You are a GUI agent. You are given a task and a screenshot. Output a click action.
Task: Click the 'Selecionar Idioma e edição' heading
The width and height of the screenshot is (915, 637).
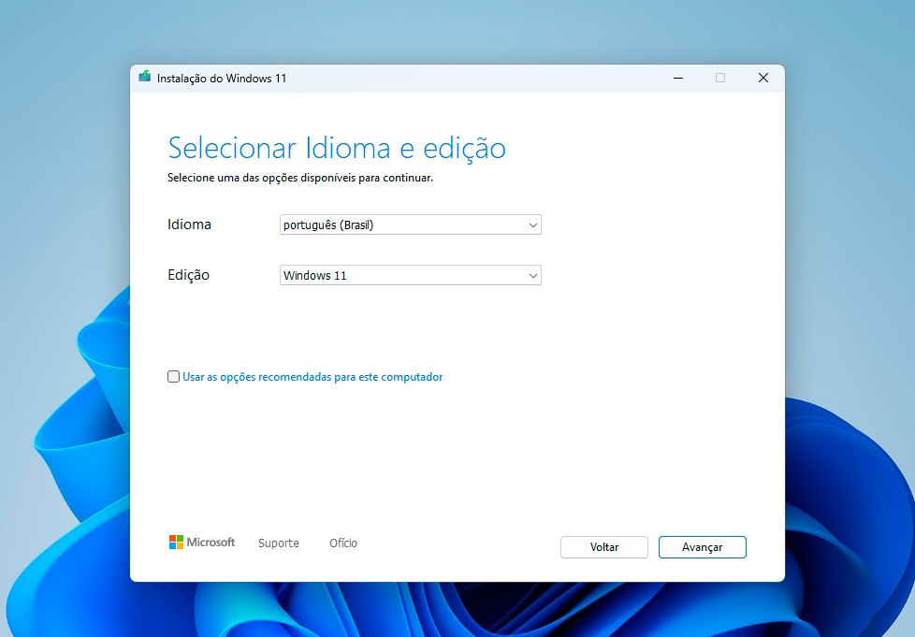(x=336, y=148)
